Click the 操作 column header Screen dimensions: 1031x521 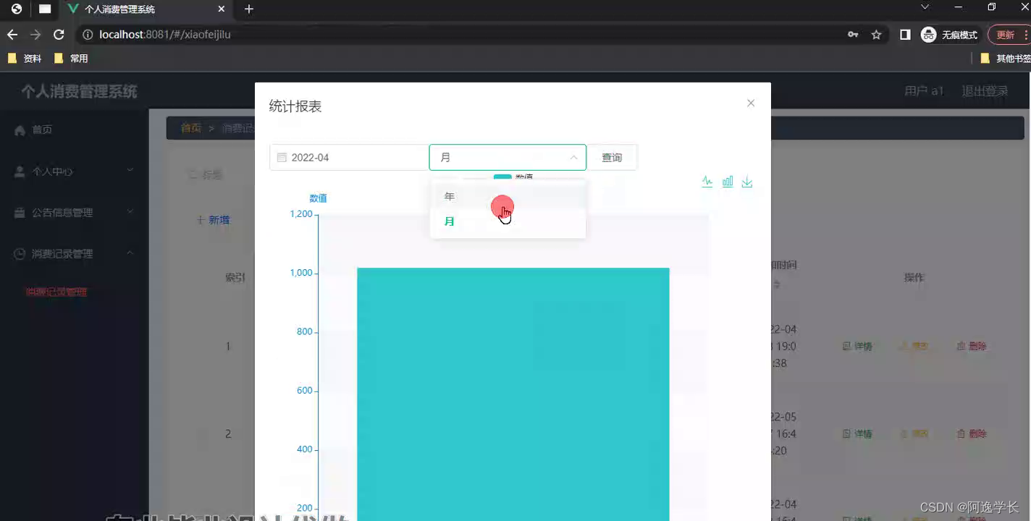[914, 277]
